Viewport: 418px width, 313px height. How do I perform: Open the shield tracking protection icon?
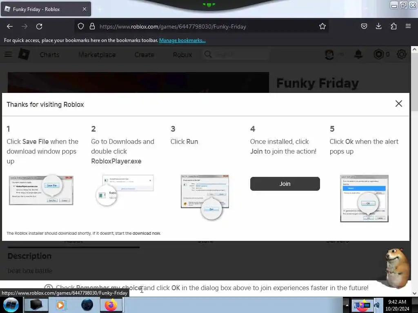[81, 26]
